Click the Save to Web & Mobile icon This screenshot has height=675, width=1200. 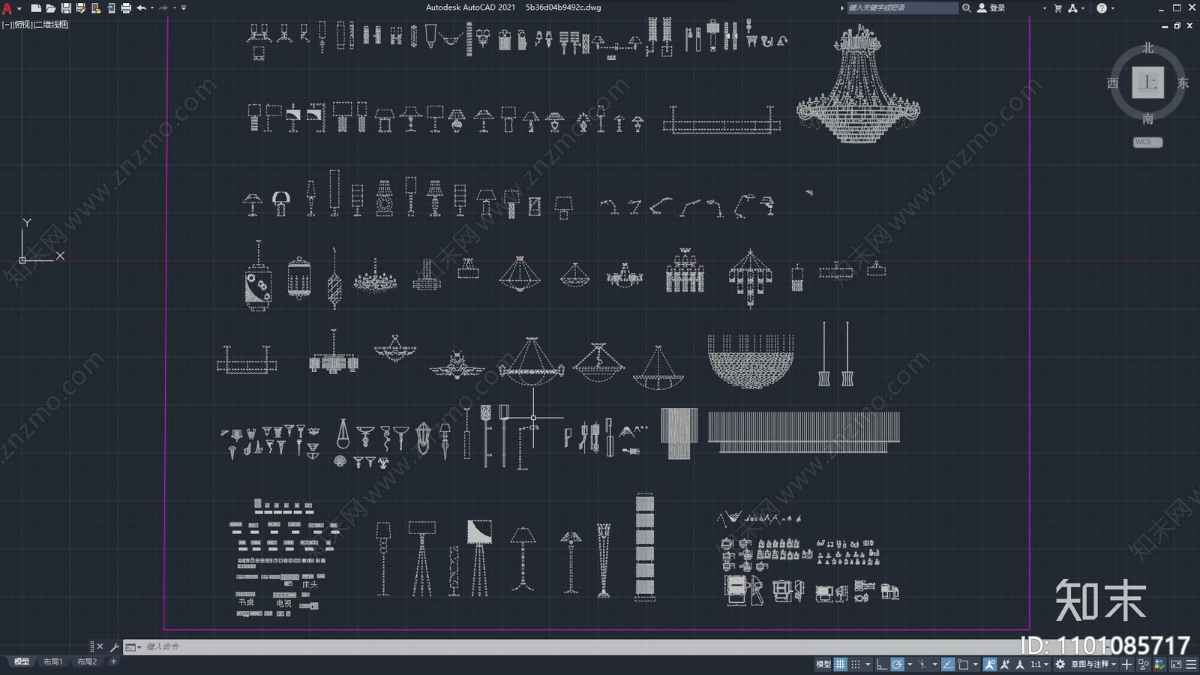(x=111, y=8)
